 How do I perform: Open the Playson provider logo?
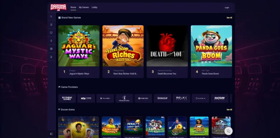105,98
